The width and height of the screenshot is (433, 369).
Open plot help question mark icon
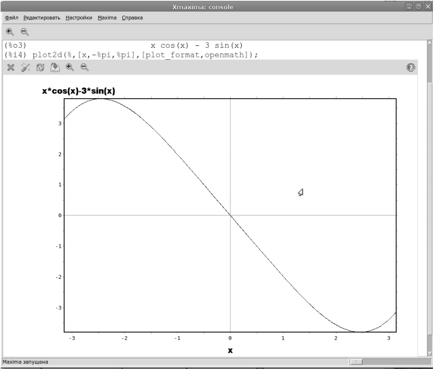(411, 67)
